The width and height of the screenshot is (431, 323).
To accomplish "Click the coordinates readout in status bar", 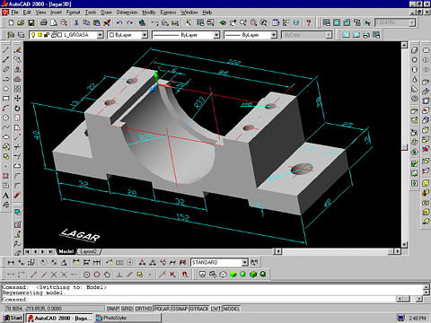I will point(54,309).
